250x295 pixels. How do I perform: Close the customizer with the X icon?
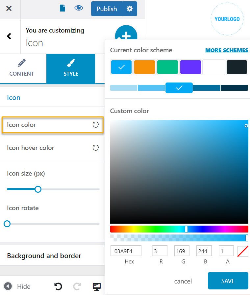coord(9,9)
